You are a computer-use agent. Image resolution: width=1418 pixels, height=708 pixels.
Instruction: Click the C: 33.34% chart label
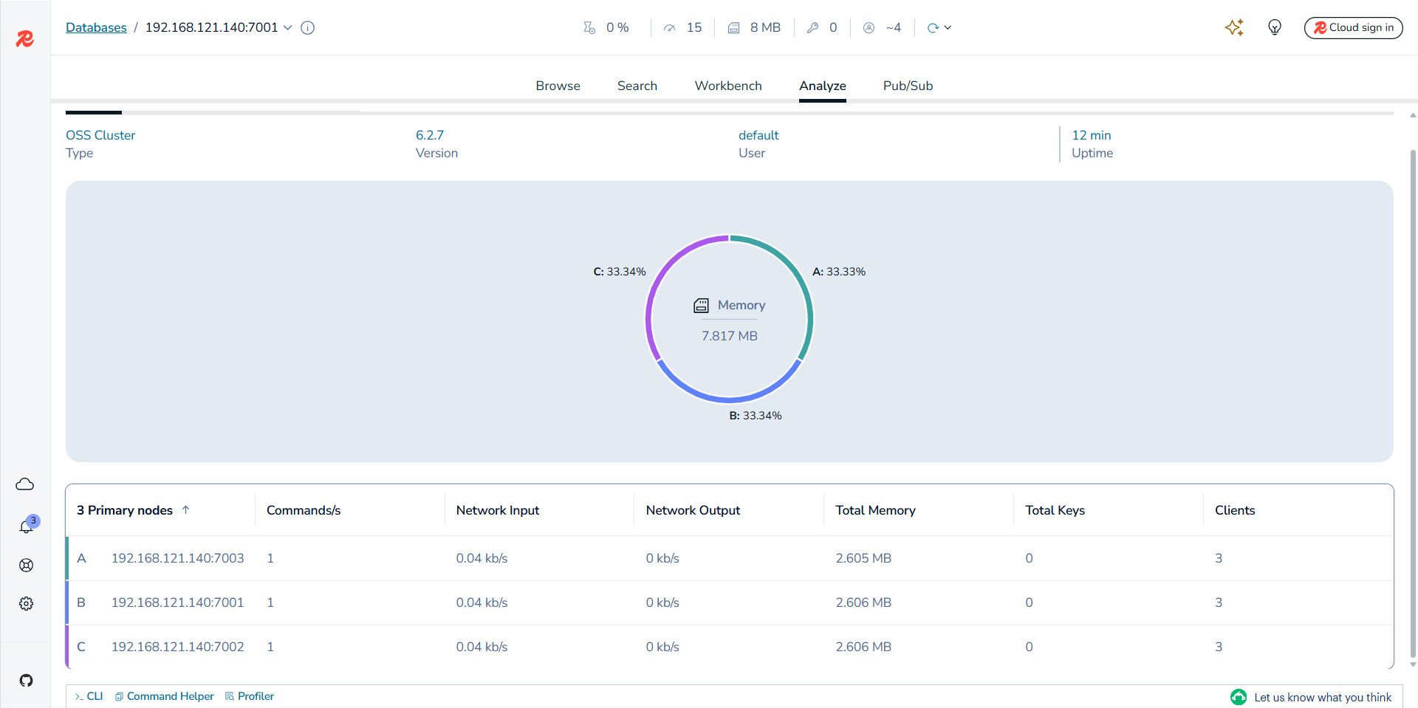[620, 272]
